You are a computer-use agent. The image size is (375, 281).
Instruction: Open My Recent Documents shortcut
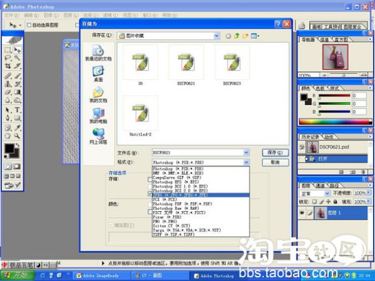point(98,53)
